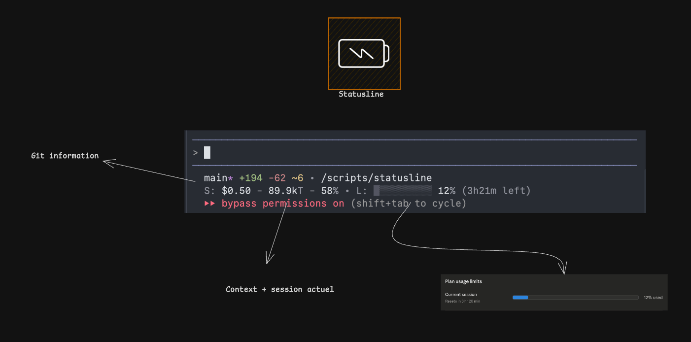691x342 pixels.
Task: Click the statusline limit progress bar
Action: [x=402, y=191]
